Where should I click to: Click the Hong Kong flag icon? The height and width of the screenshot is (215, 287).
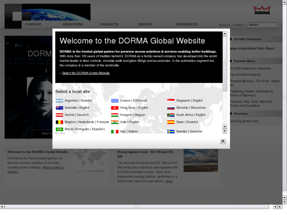115,108
